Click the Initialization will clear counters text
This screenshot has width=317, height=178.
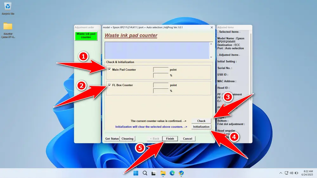click(151, 127)
